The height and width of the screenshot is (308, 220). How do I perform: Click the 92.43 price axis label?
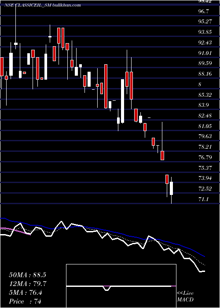tap(205, 42)
